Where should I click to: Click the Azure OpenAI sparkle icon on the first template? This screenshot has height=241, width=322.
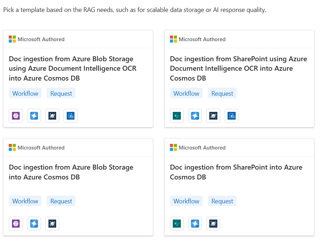point(34,115)
